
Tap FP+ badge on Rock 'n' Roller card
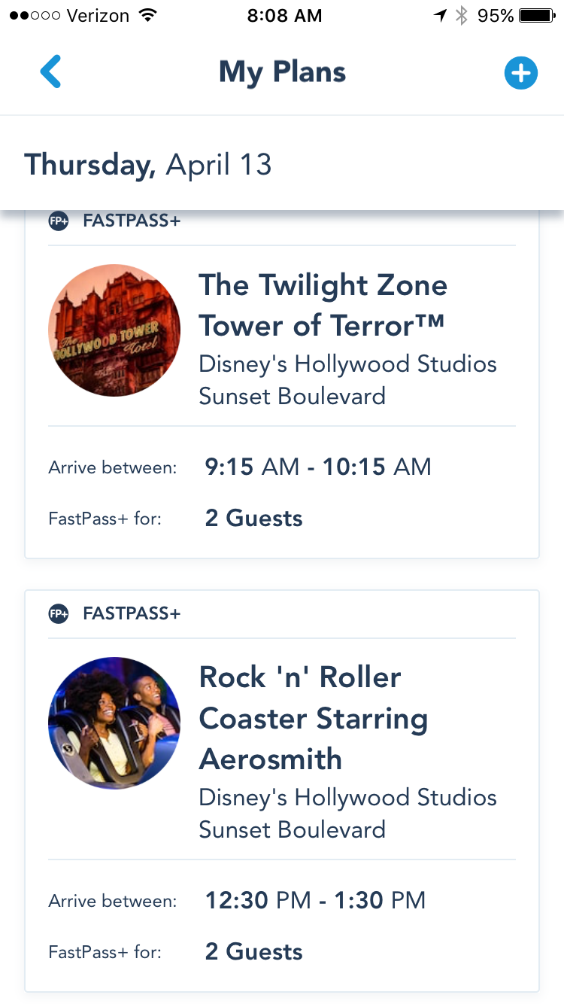[59, 613]
